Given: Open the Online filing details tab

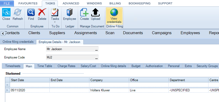Looking at the screenshot, I should (114, 66).
